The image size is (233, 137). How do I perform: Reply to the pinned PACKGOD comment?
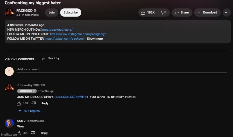tap(45, 103)
